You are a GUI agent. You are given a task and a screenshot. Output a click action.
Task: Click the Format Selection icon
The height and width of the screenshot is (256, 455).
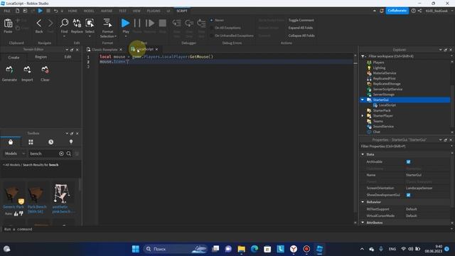(x=107, y=23)
